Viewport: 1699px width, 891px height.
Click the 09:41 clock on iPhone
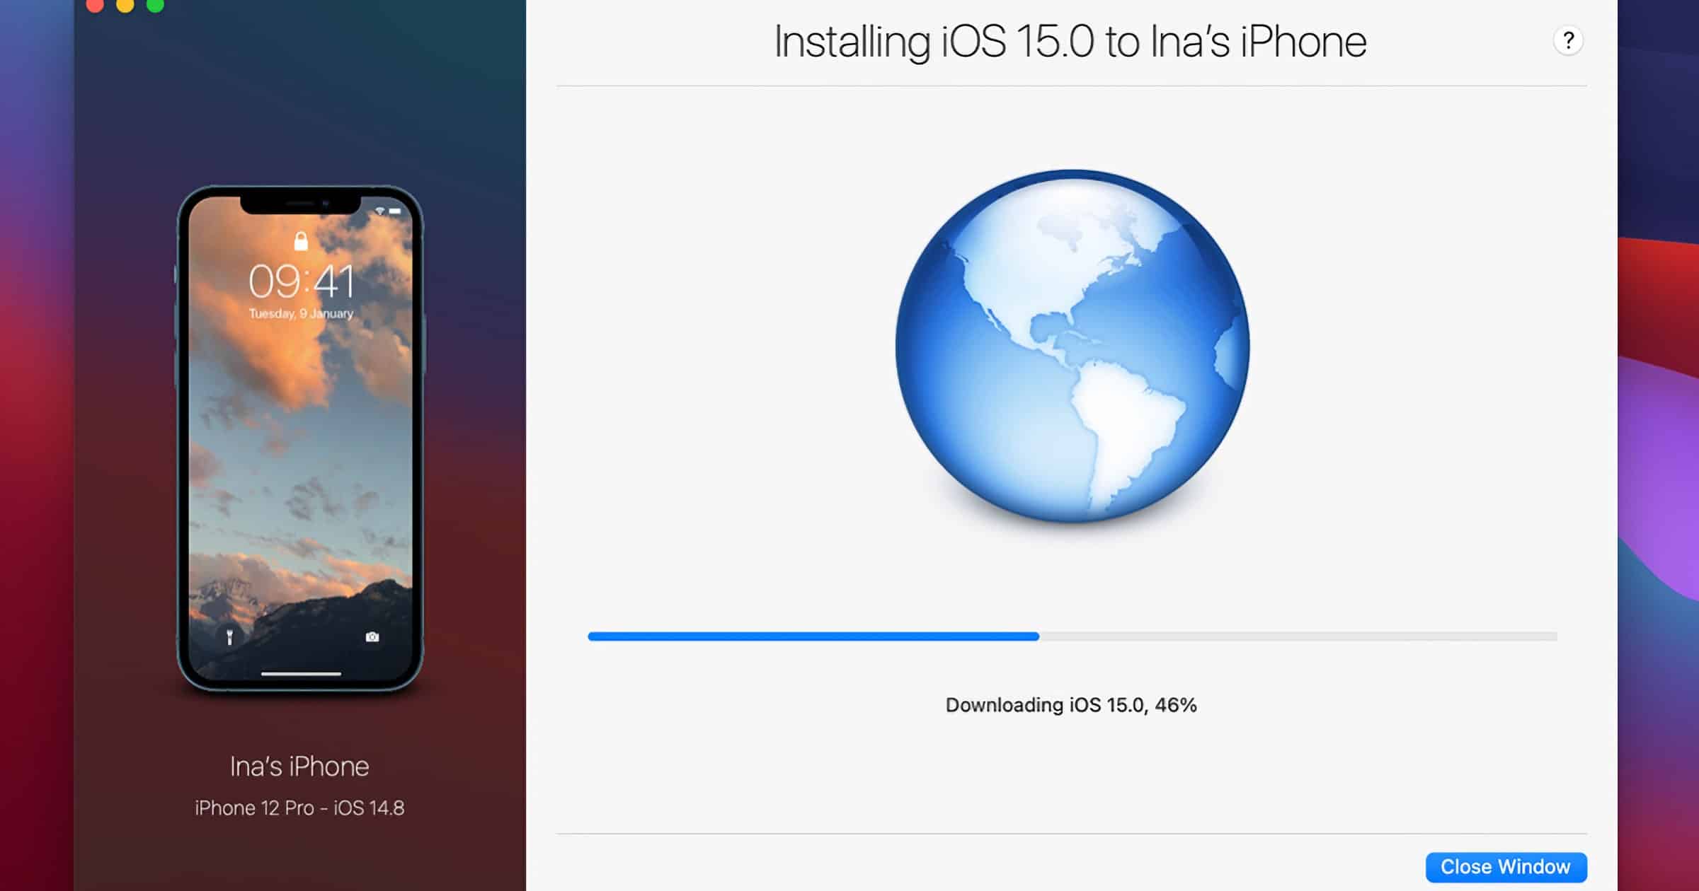tap(301, 281)
